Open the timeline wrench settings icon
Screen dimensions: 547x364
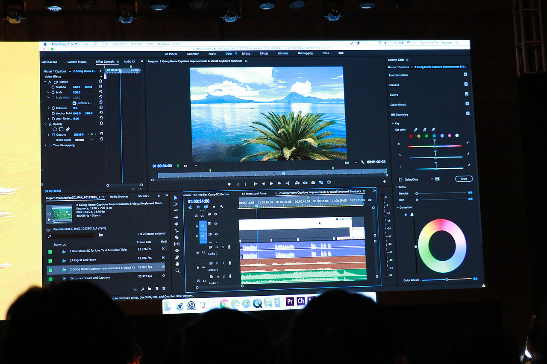coord(222,207)
